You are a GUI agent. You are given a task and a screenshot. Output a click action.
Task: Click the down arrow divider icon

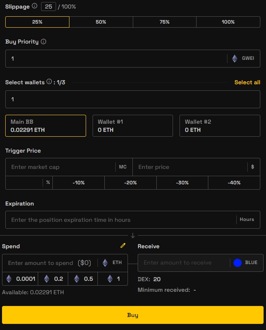[x=133, y=236]
